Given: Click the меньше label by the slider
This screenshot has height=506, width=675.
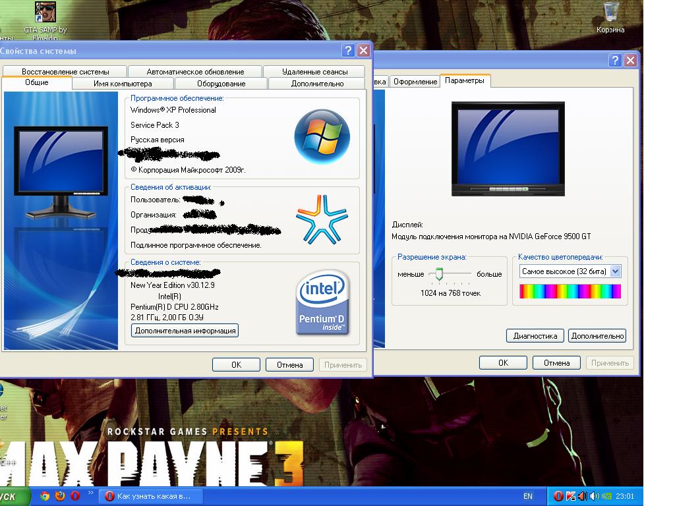Looking at the screenshot, I should pyautogui.click(x=411, y=274).
